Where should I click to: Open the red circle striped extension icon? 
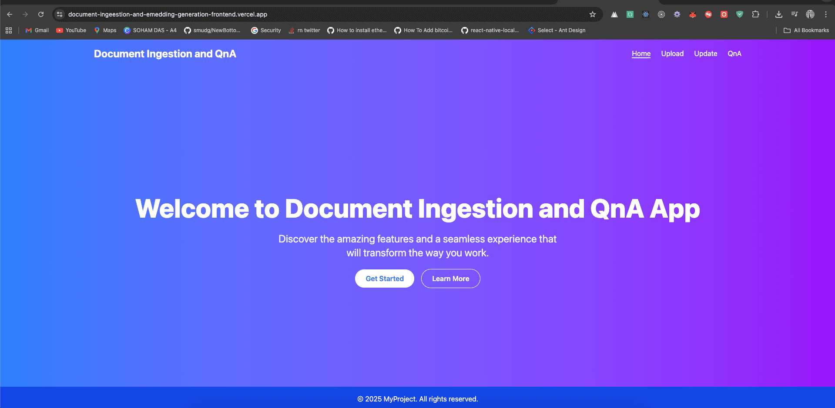708,14
